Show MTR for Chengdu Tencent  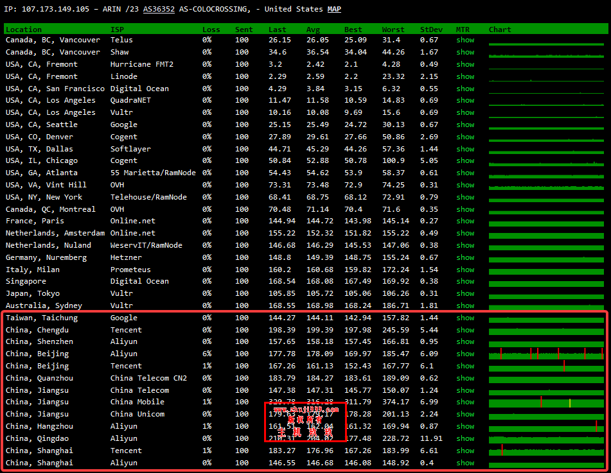465,330
